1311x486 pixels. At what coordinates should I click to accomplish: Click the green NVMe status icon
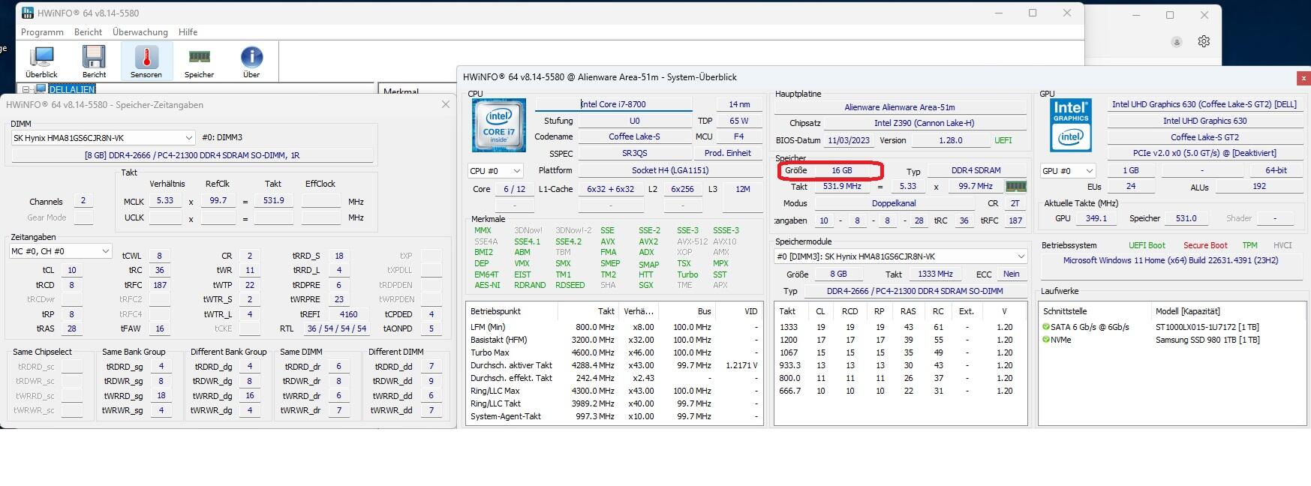tap(1046, 340)
